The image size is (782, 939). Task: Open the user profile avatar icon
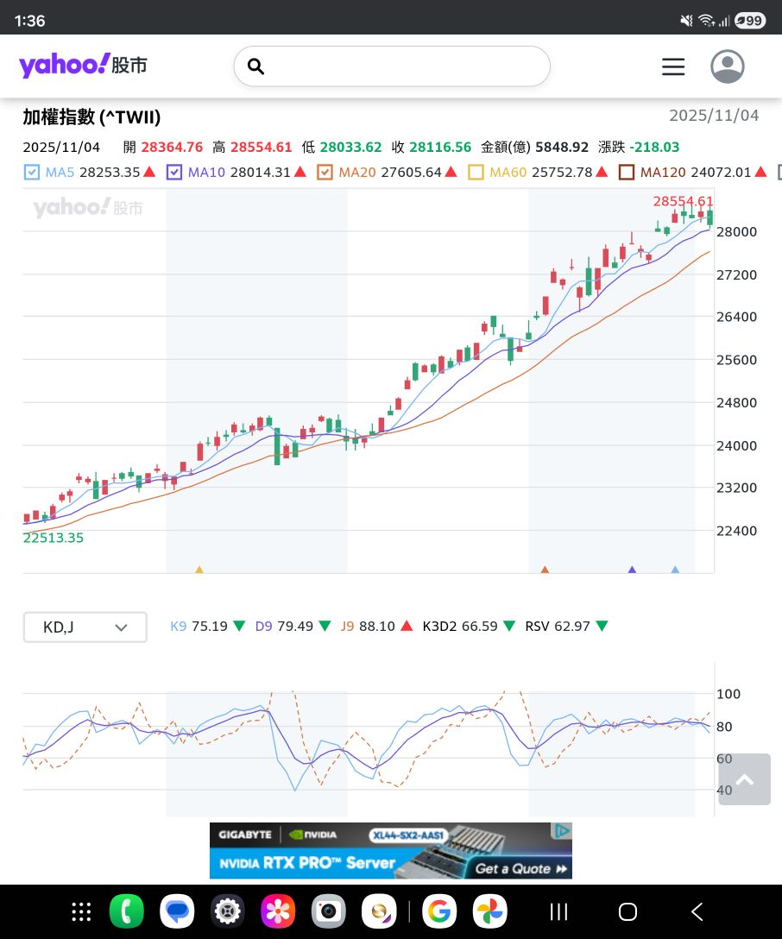coord(727,66)
